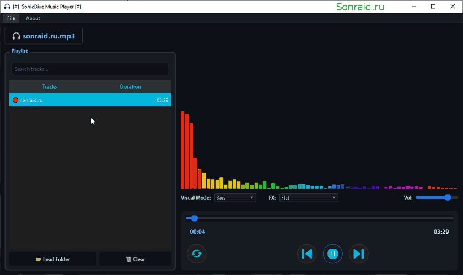Click the red playing indicator dot

(15, 100)
